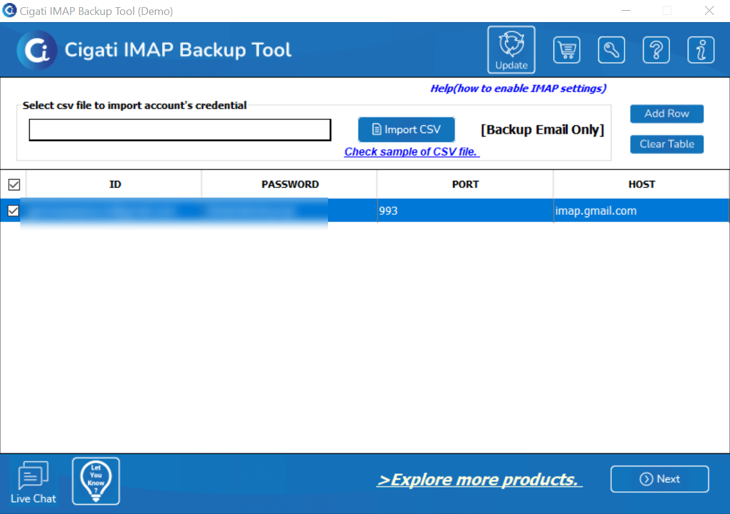The width and height of the screenshot is (730, 514).
Task: Click the blurred password cell in first row
Action: tap(290, 211)
